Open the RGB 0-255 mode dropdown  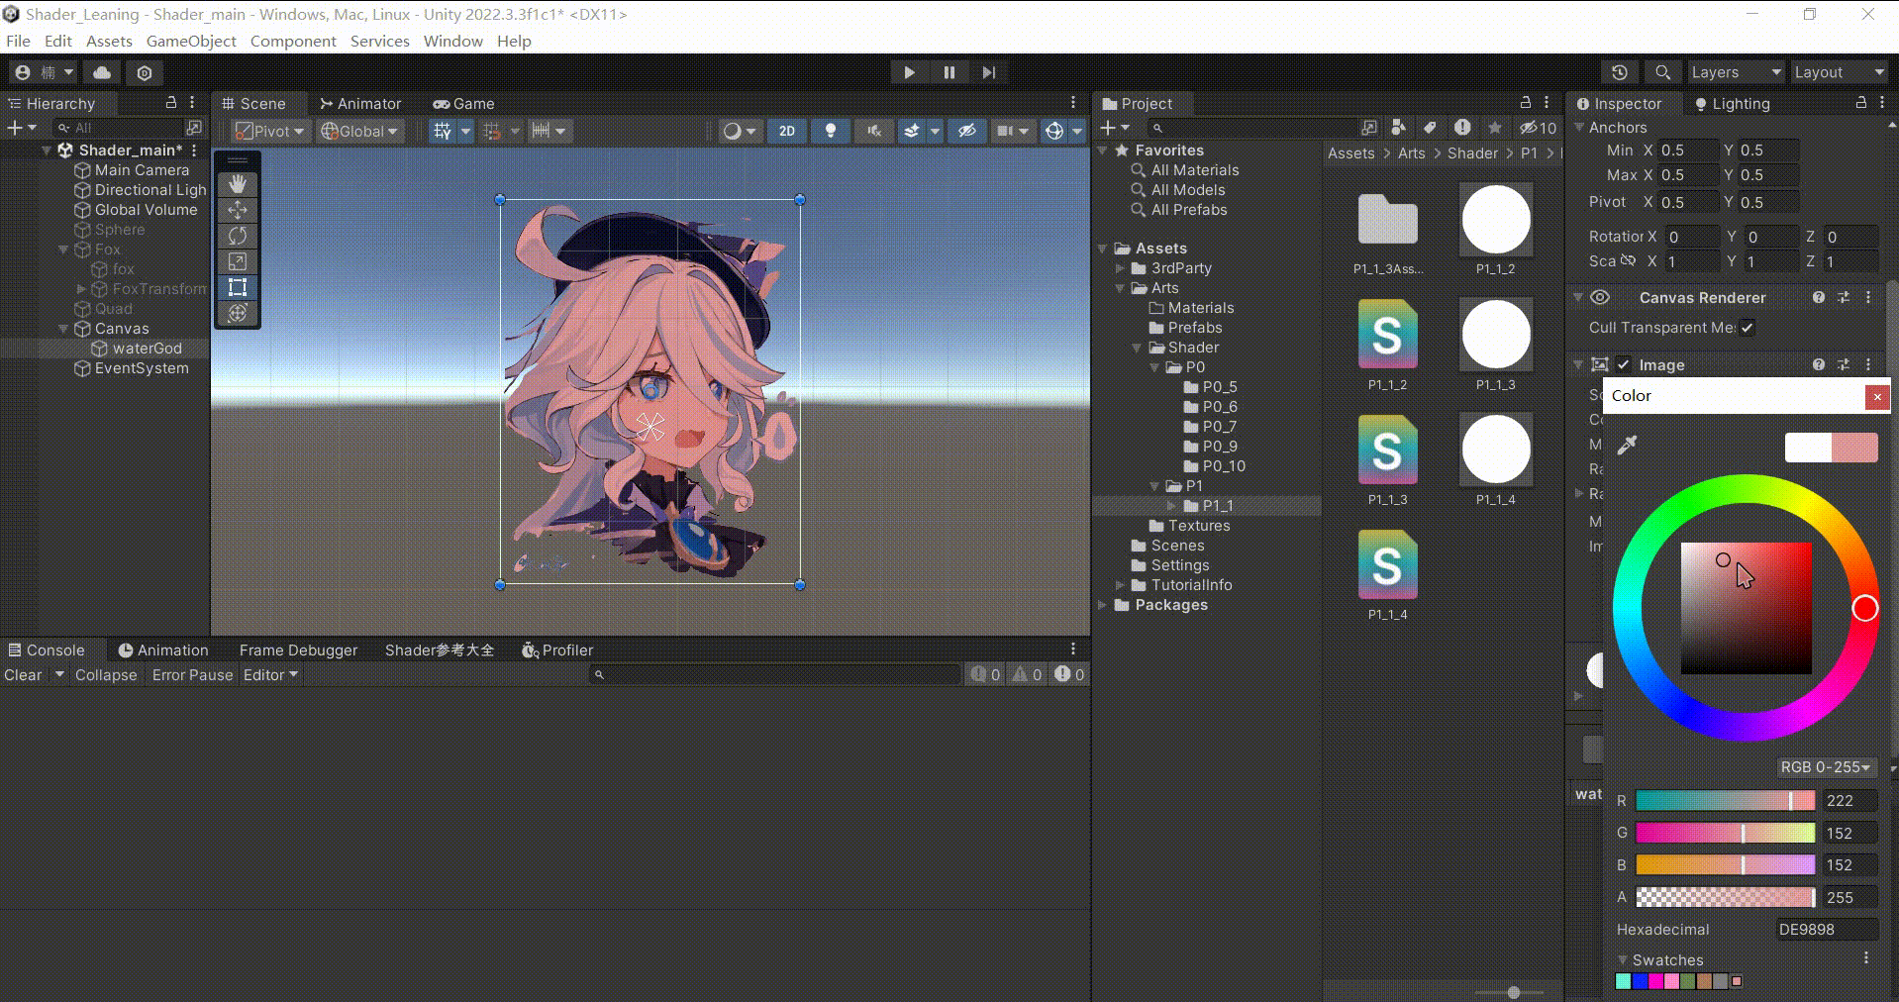coord(1826,767)
